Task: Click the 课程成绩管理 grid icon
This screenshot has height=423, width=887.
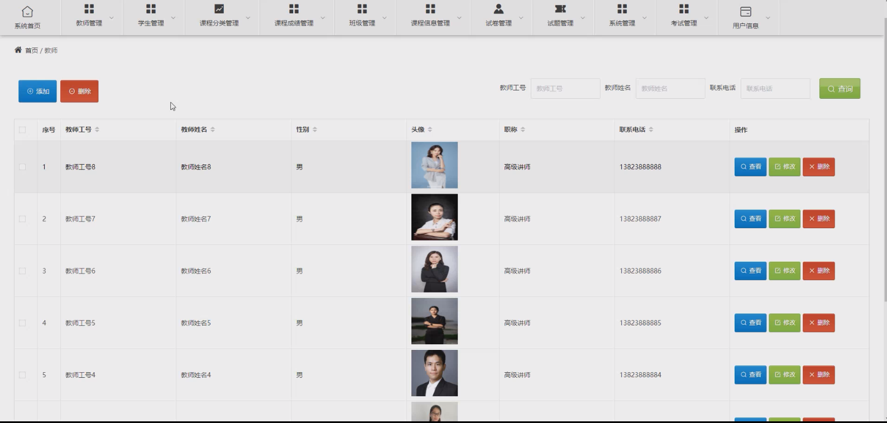Action: 294,9
